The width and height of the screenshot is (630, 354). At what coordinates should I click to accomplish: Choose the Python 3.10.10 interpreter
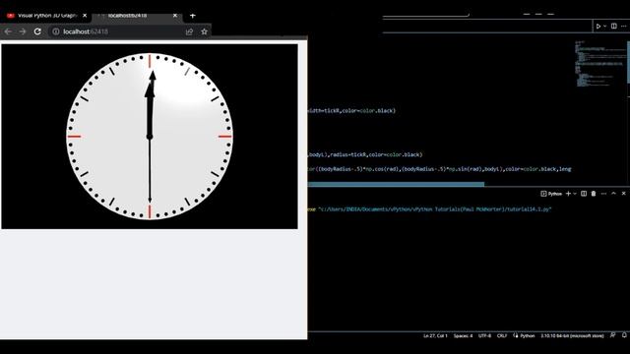point(572,335)
